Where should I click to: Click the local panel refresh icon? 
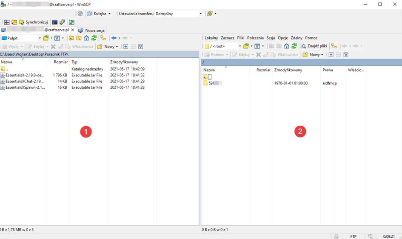[94, 38]
